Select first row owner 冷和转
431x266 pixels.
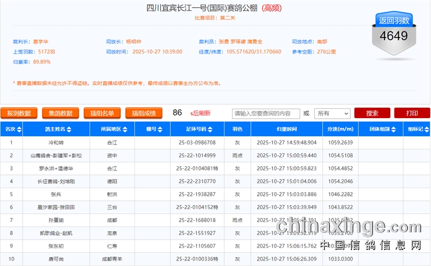pyautogui.click(x=56, y=142)
